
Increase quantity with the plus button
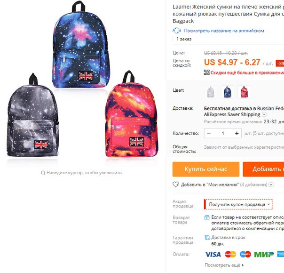point(237,133)
